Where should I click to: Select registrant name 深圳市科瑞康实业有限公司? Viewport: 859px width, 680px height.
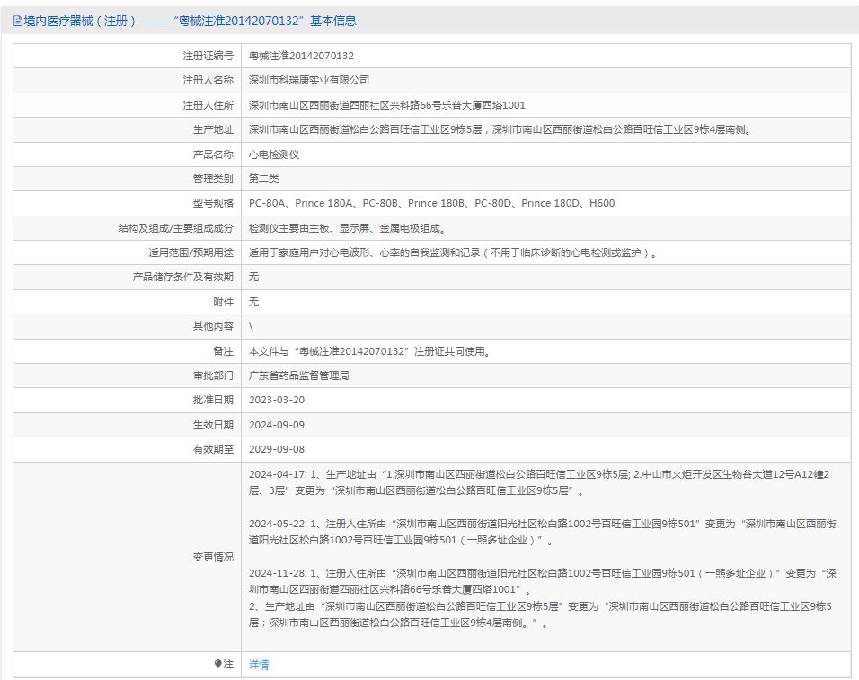click(x=308, y=80)
